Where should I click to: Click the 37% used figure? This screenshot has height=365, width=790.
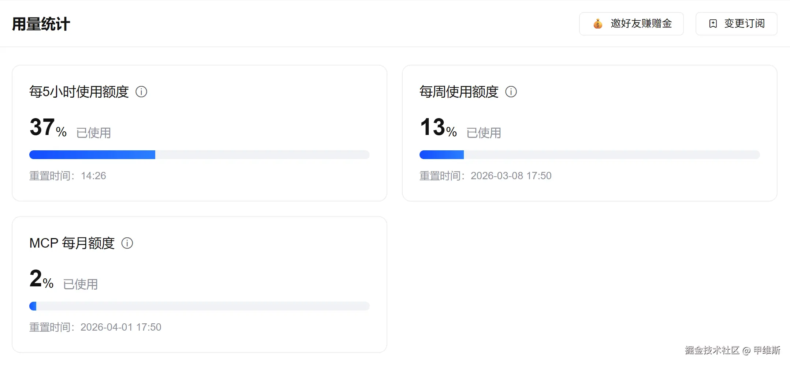point(48,127)
